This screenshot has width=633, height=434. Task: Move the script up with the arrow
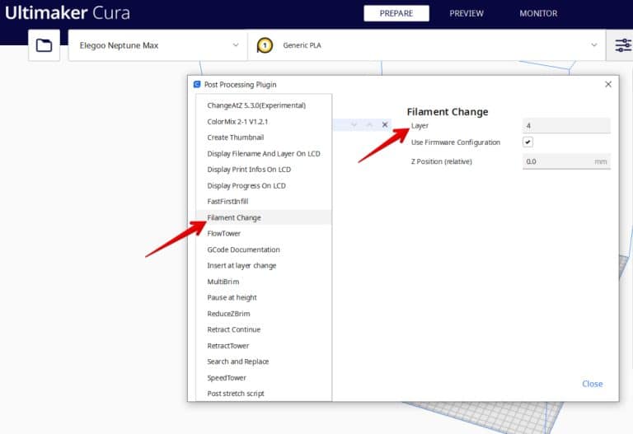point(369,125)
